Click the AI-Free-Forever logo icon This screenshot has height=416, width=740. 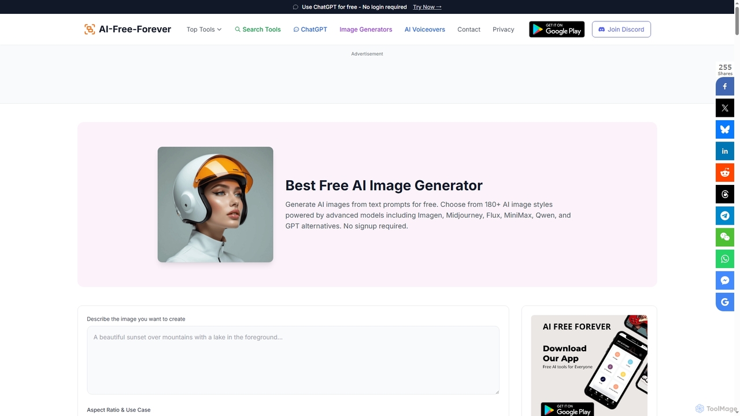(x=90, y=29)
